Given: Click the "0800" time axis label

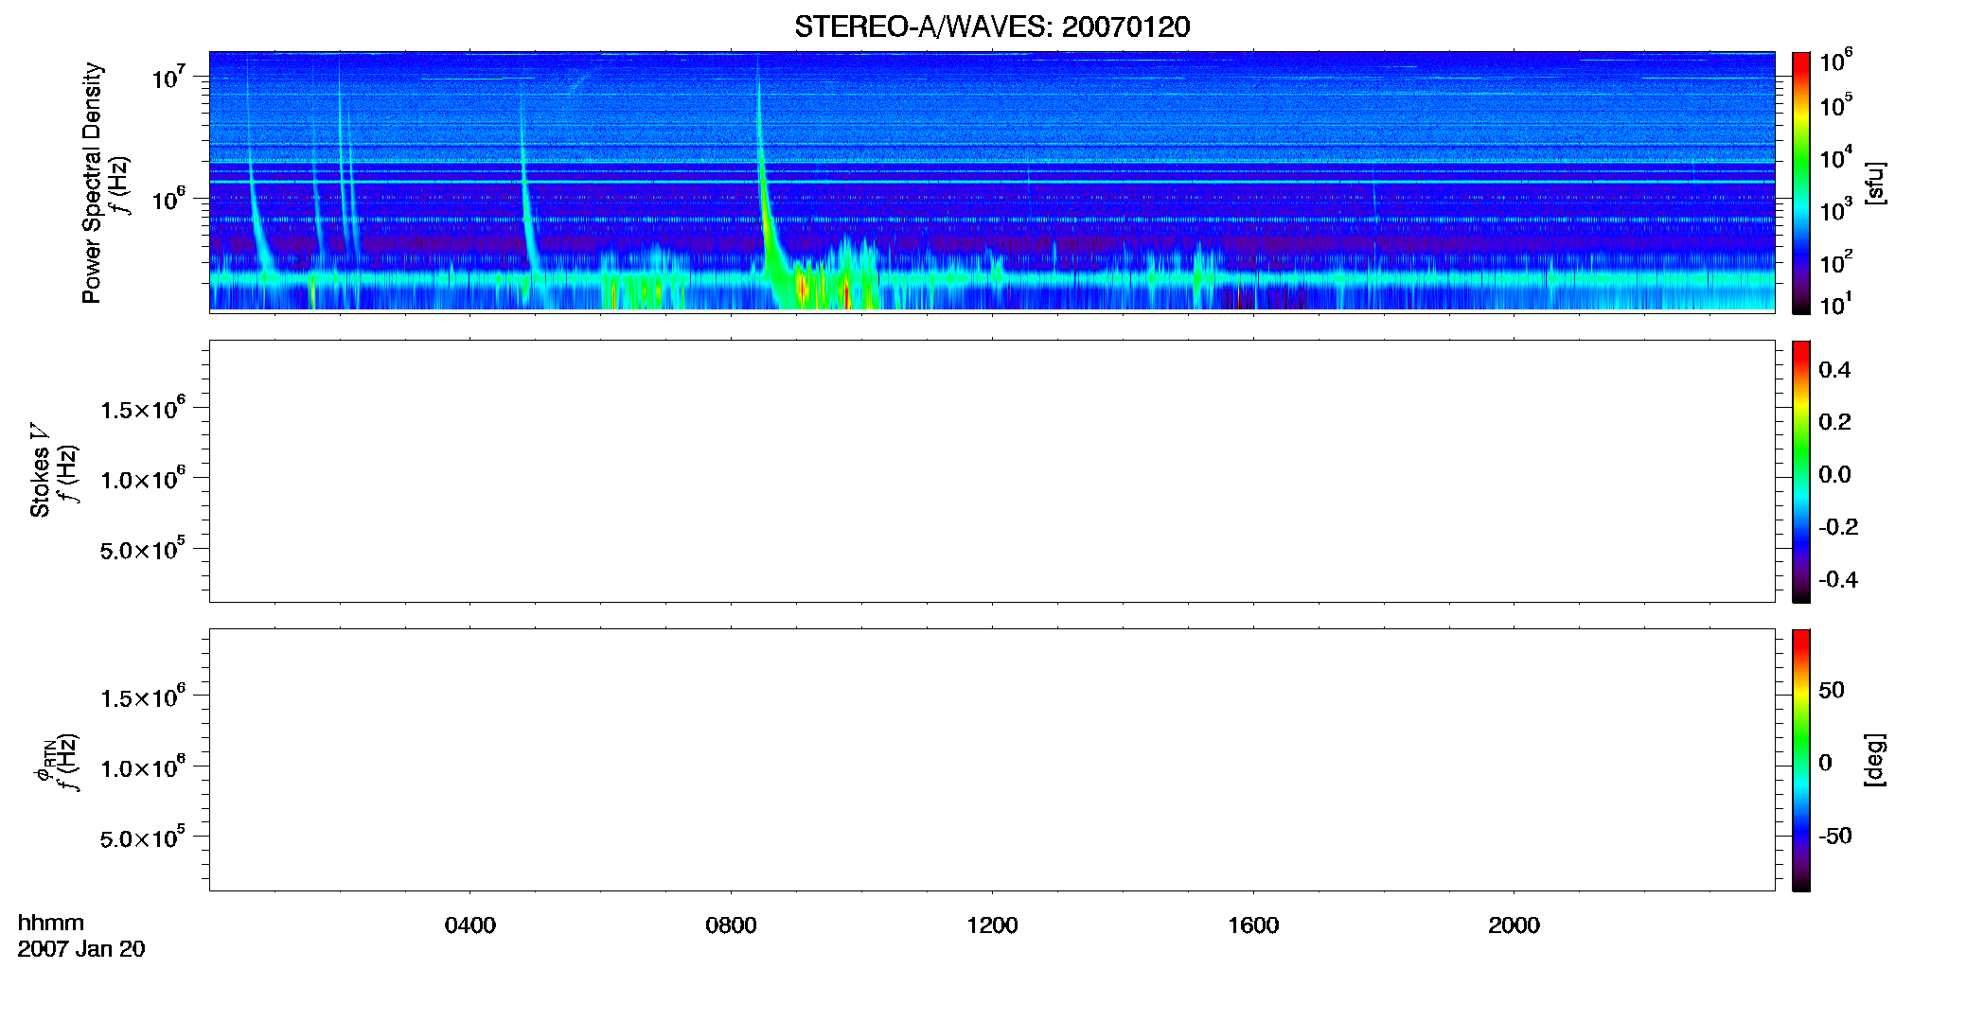Looking at the screenshot, I should (731, 925).
